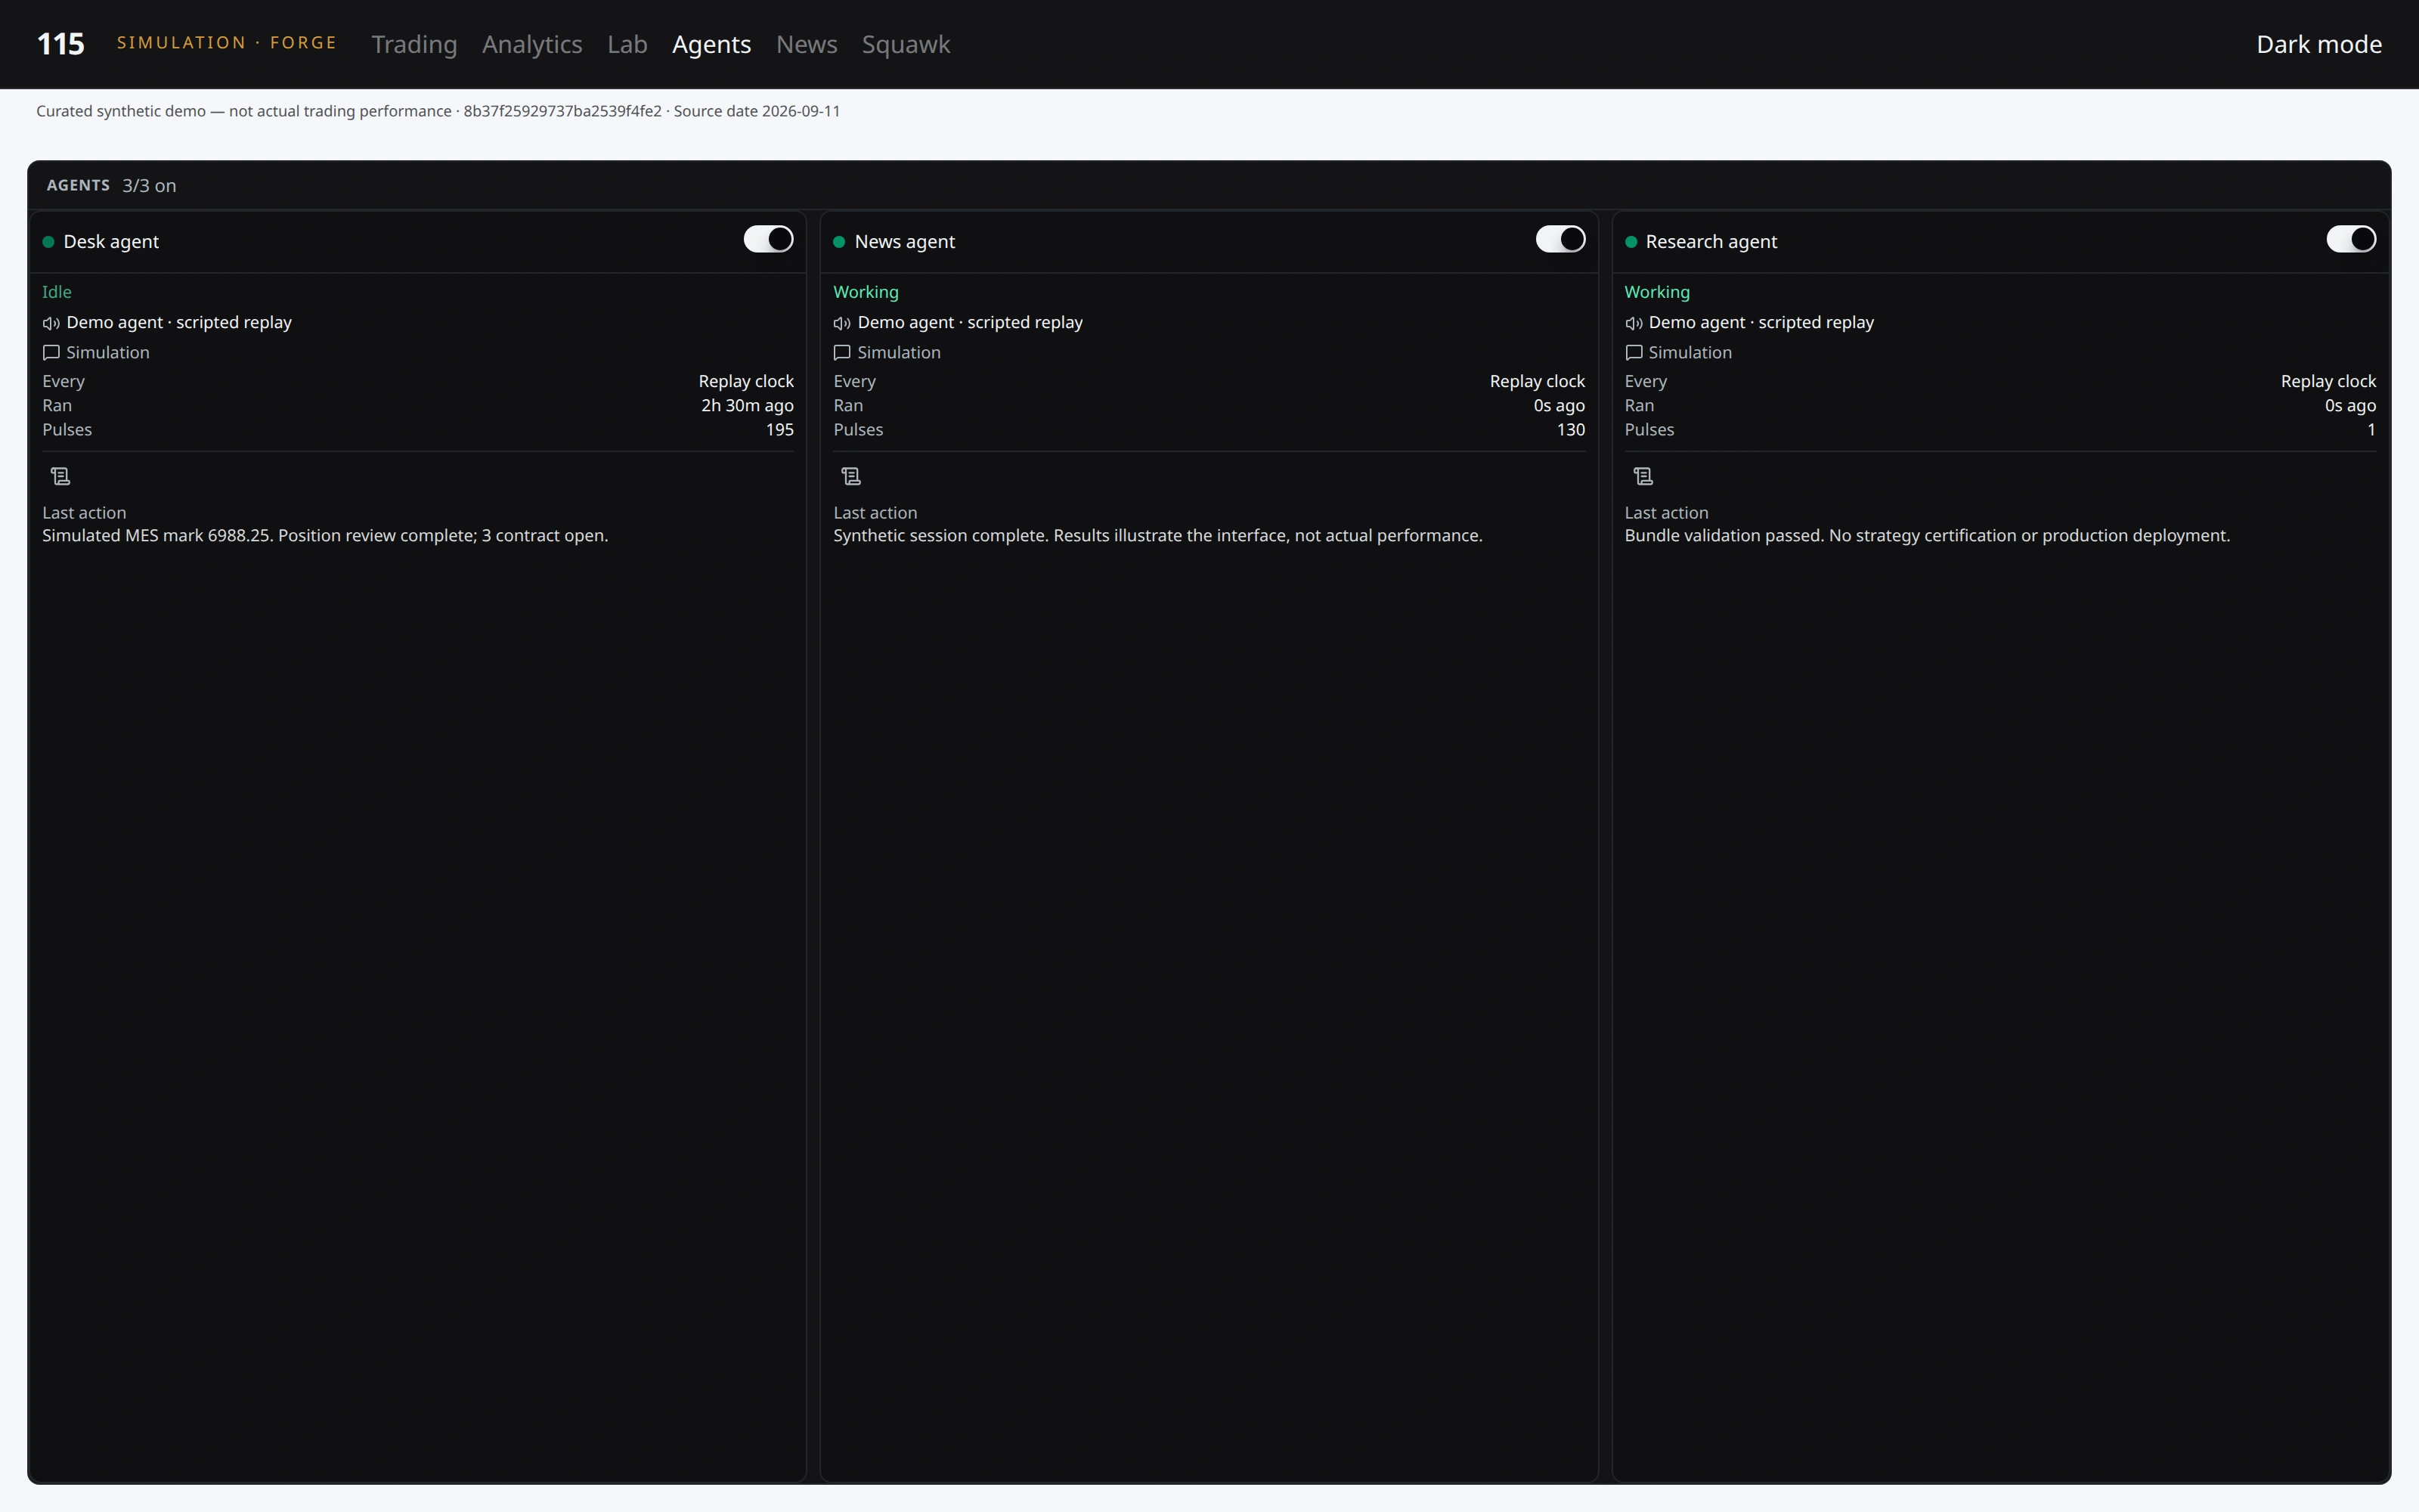Click the chat bubble icon in Desk agent card

tap(51, 353)
